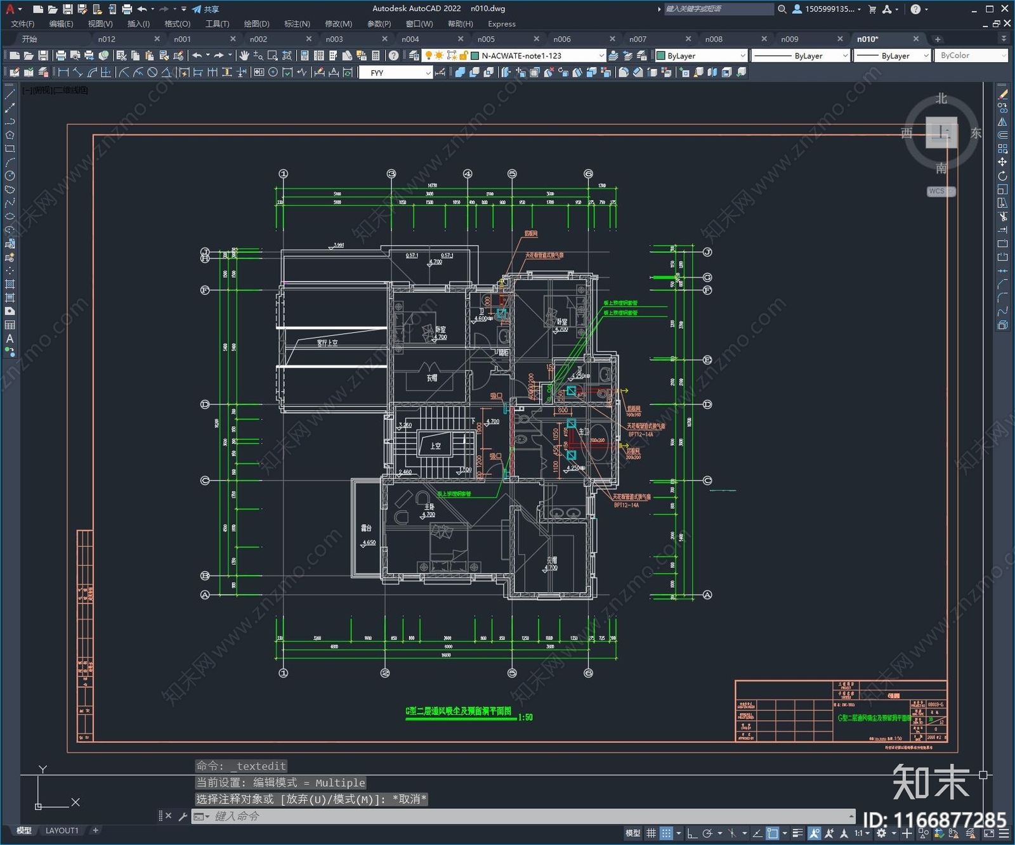Open the FYY dimension style dropdown

(x=428, y=73)
